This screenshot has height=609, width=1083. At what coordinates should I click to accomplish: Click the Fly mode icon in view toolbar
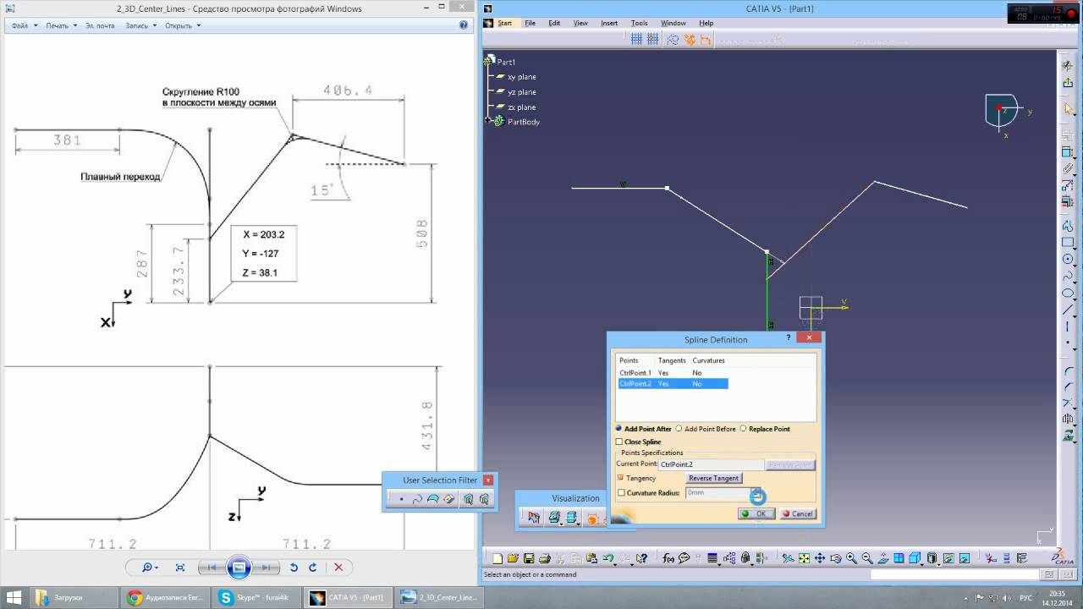[788, 558]
